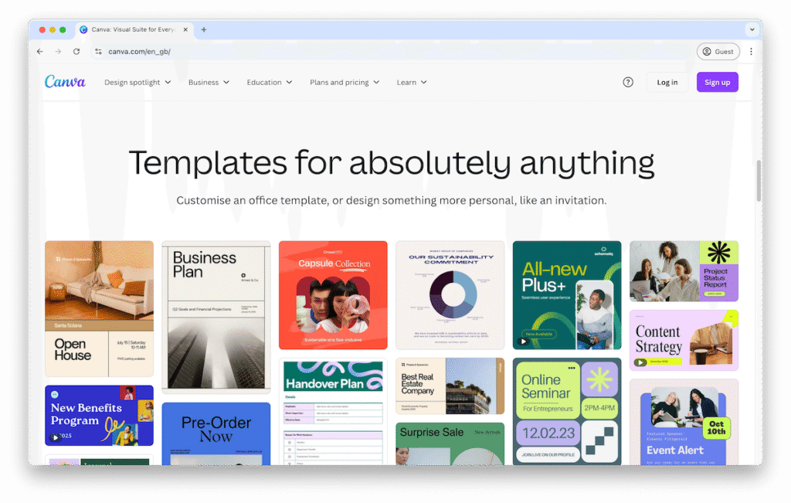Go back with the browser back arrow
Viewport: 791px width, 503px height.
(x=40, y=52)
